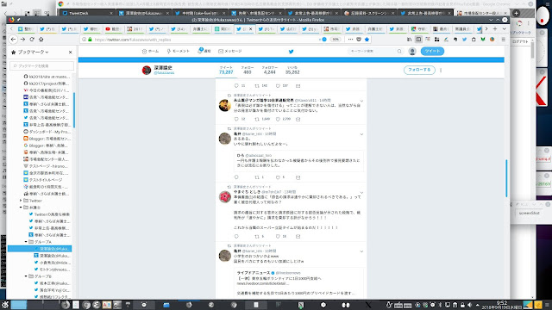Click the volume icon in system tray
The width and height of the screenshot is (552, 310).
(x=469, y=305)
